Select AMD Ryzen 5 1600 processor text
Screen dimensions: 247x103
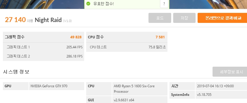pos(134,89)
